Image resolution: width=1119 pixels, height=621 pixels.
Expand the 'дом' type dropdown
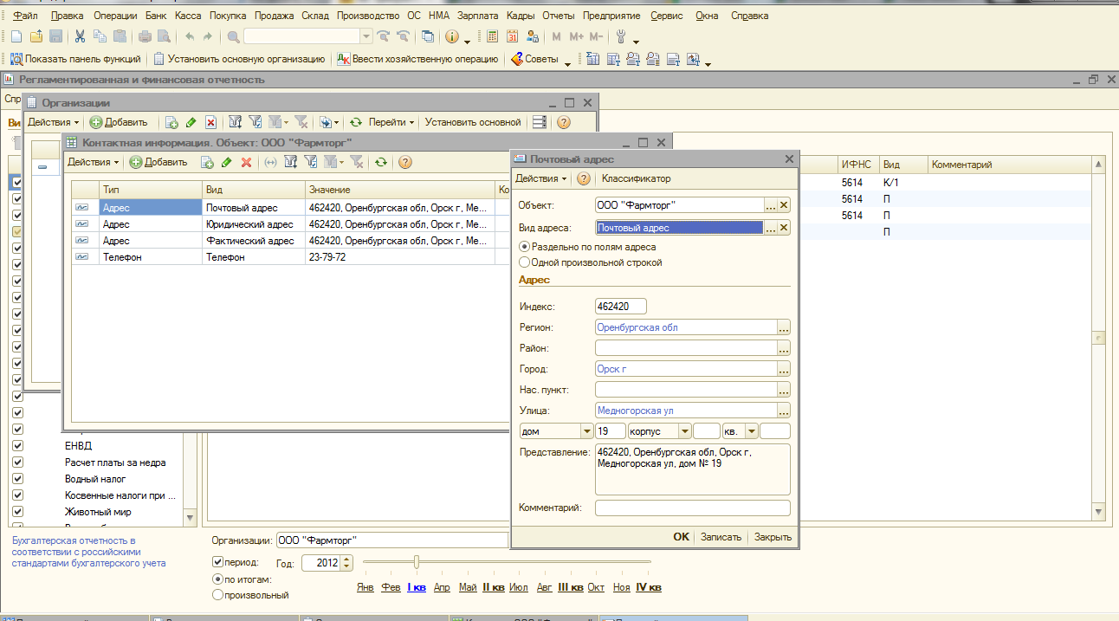586,431
